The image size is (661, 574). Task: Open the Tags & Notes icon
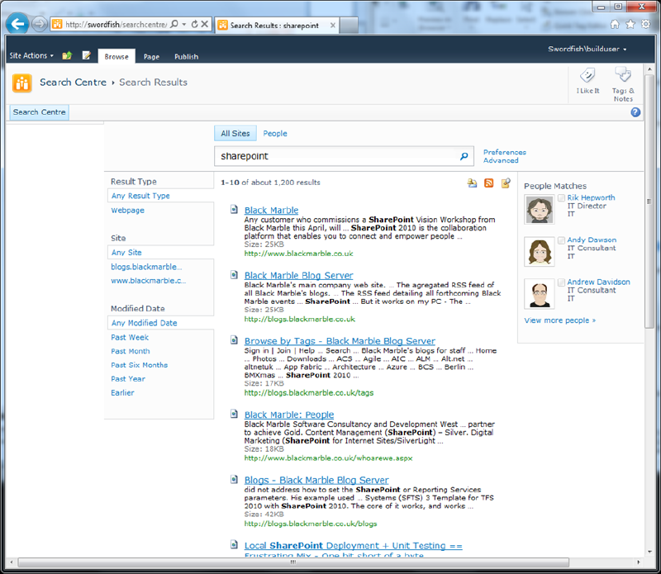pos(623,75)
